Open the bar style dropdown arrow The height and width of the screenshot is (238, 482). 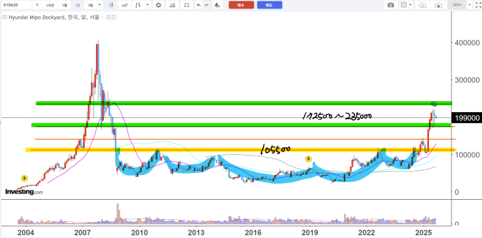coord(148,5)
